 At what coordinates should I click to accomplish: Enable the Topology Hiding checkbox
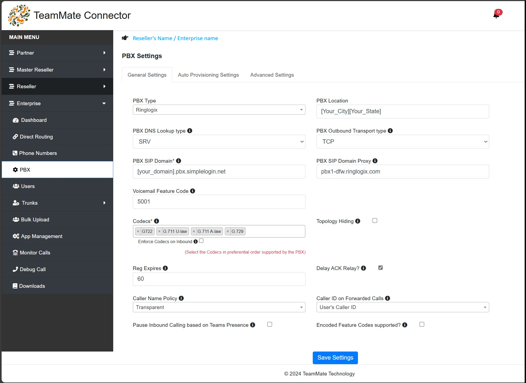coord(375,221)
